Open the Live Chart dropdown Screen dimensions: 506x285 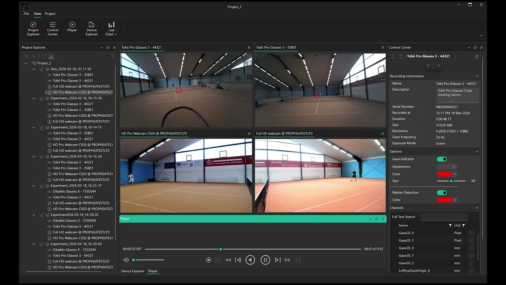[111, 28]
